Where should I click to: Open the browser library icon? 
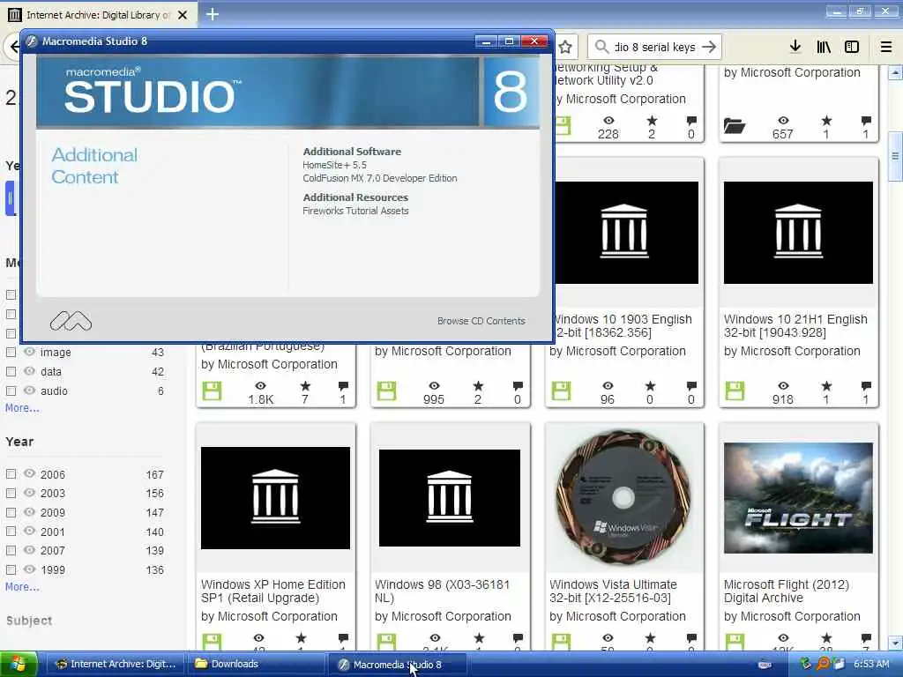[824, 47]
